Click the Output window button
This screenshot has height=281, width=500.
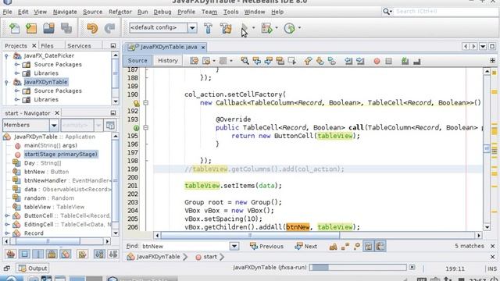33,269
